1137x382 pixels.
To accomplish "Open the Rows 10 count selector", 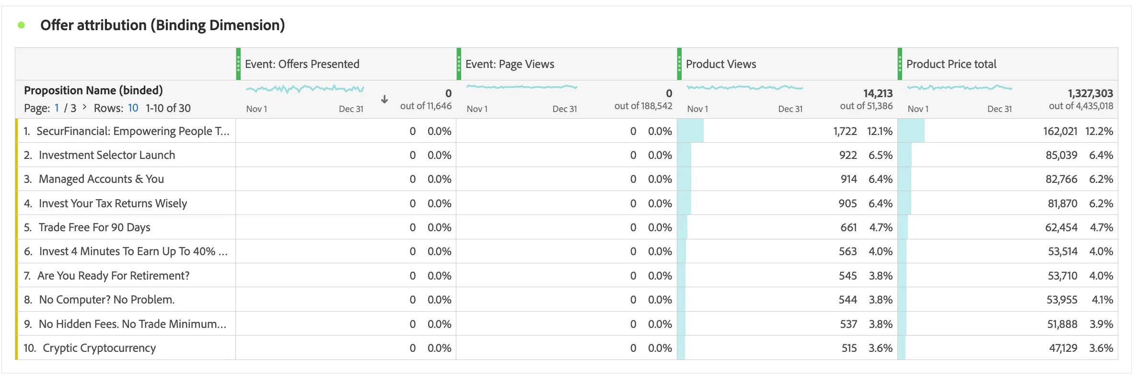I will [133, 108].
